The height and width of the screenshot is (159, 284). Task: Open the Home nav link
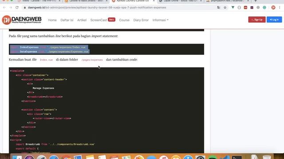(x=52, y=20)
